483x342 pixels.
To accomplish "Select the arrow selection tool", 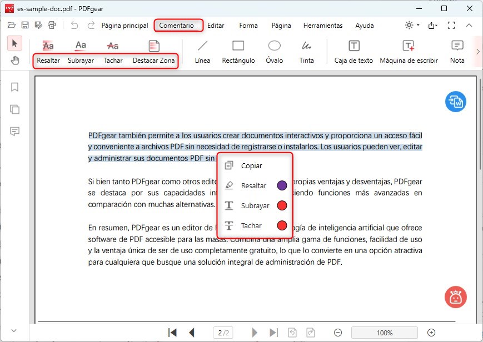I will tap(14, 43).
